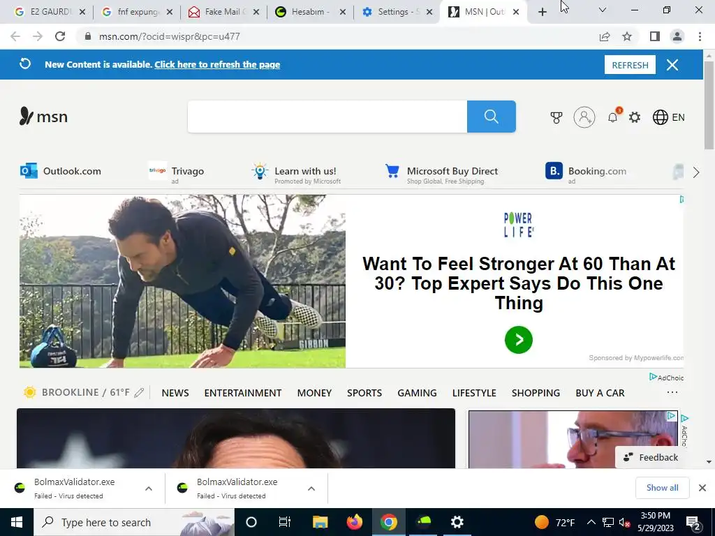The width and height of the screenshot is (715, 536).
Task: Select the BUY A CAR tab
Action: [600, 393]
